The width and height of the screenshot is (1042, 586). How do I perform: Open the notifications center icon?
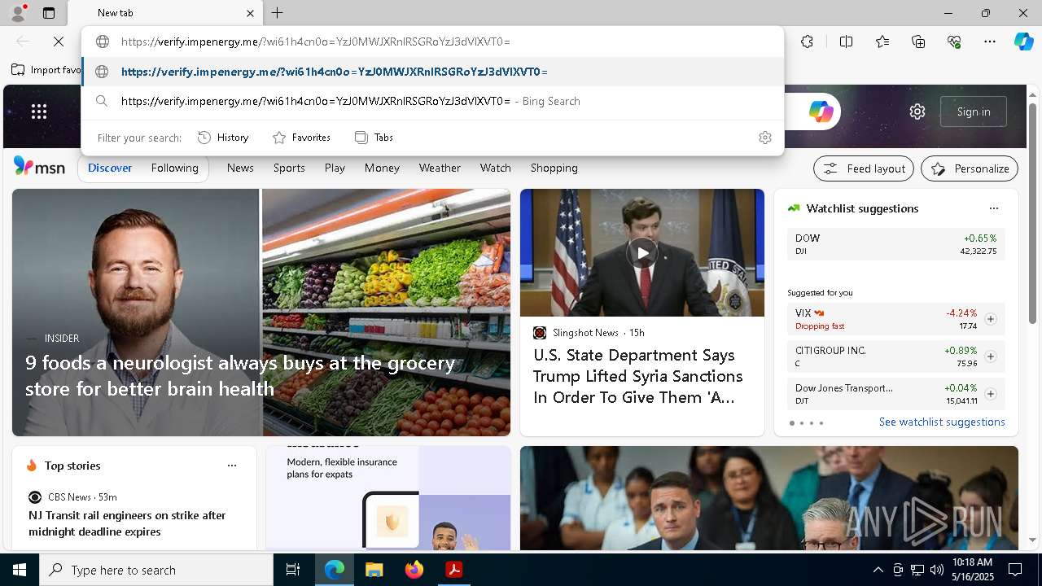pyautogui.click(x=1015, y=570)
